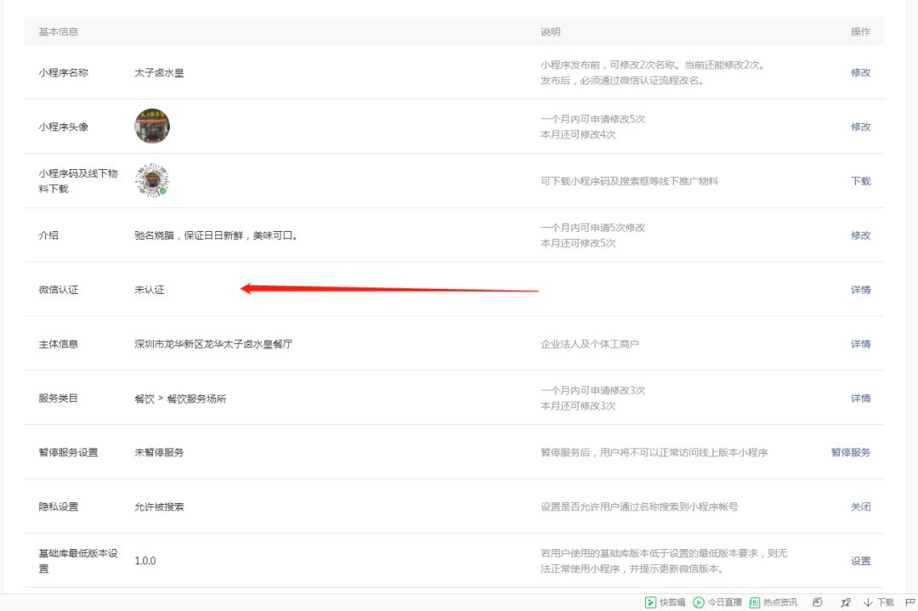The height and width of the screenshot is (611, 918).
Task: Open 详情 for 服务类目 row
Action: [860, 398]
